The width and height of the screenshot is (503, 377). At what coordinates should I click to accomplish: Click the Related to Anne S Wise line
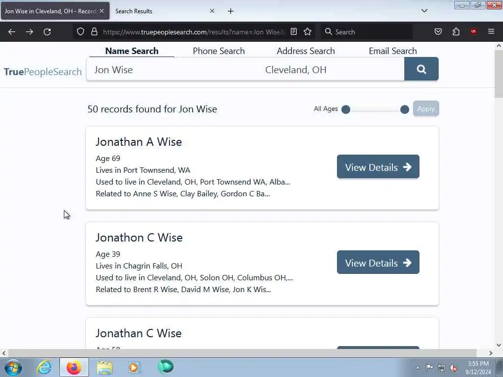click(x=183, y=193)
